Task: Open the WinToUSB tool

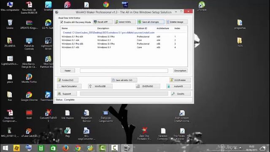Action: pos(100,86)
